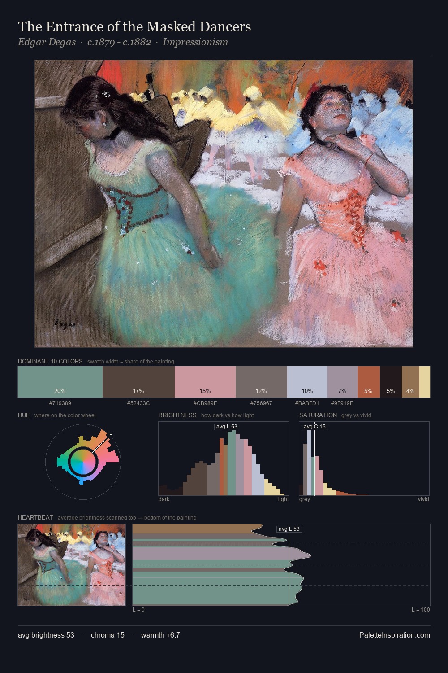
Task: Click the brightness histogram chart
Action: tap(224, 459)
